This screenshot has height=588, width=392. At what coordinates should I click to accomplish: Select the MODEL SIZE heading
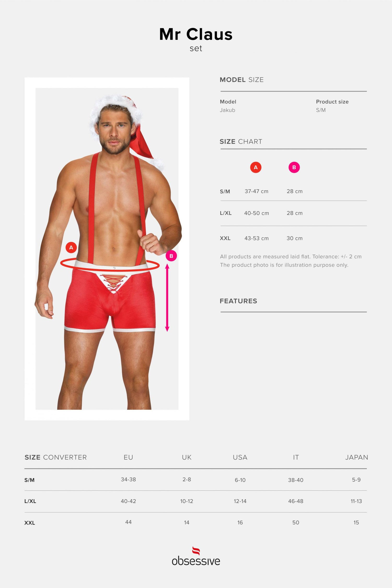(x=241, y=80)
